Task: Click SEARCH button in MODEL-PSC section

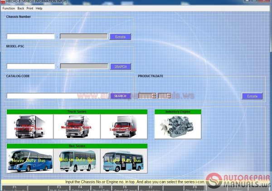Action: pos(121,67)
